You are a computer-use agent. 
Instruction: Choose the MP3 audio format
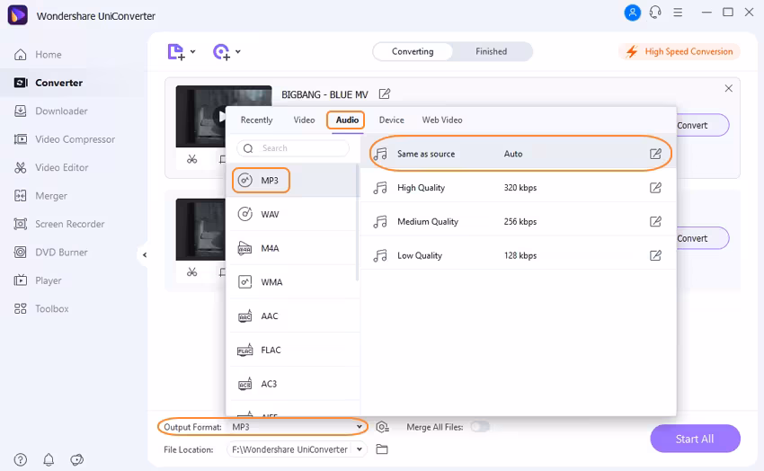[x=293, y=180]
